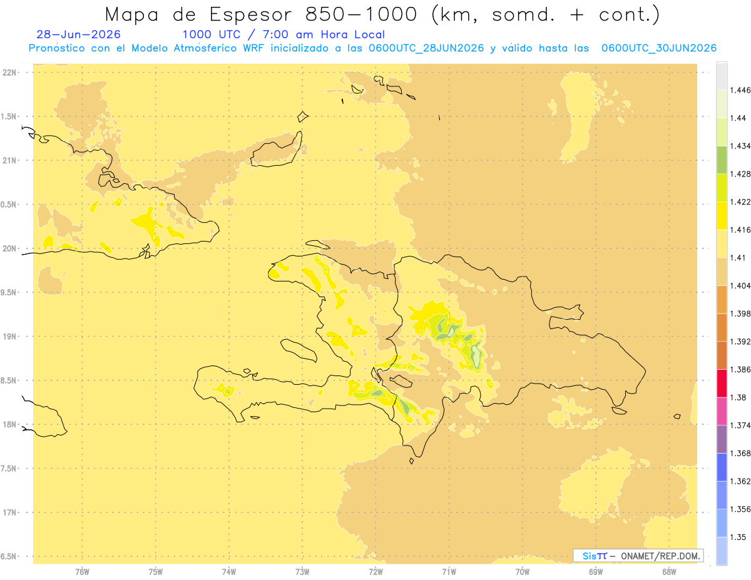Click the 71W longitude label
Viewport: 751px width, 580px height.
pos(449,571)
